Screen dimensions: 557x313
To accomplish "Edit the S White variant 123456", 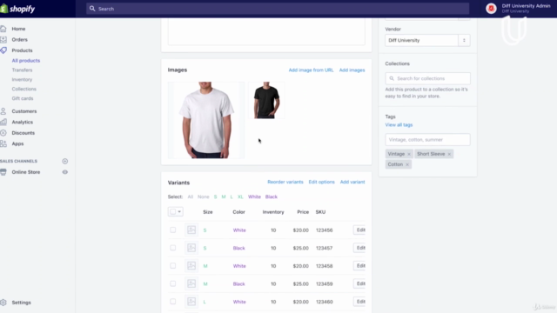I will click(x=359, y=230).
